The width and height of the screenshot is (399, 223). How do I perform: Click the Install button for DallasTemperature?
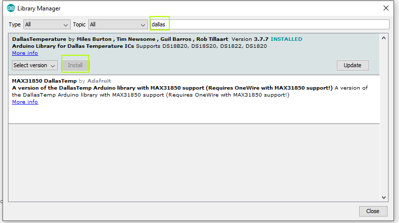click(x=75, y=65)
